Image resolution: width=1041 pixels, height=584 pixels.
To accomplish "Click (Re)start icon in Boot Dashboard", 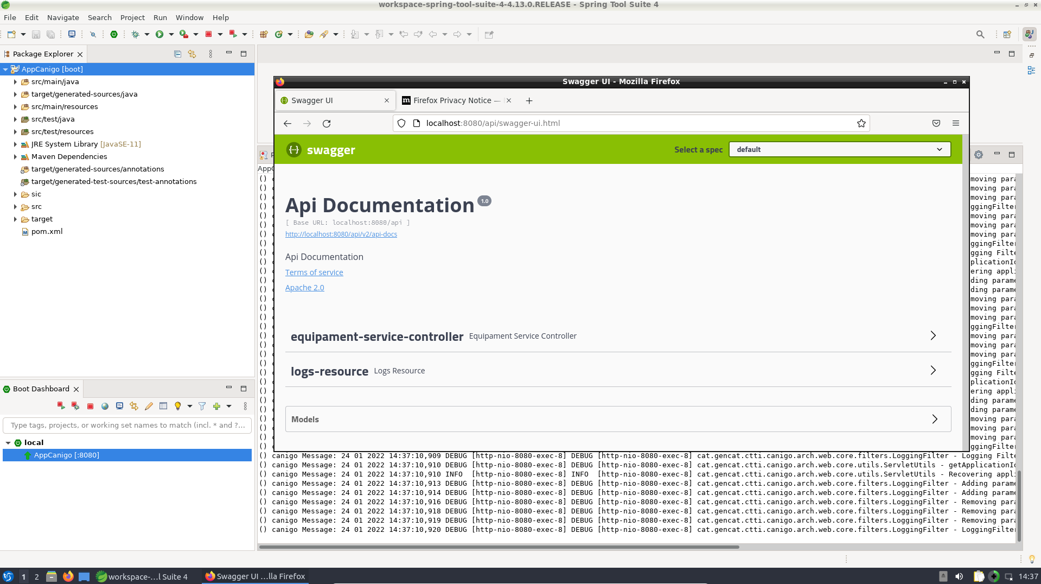I will click(61, 406).
